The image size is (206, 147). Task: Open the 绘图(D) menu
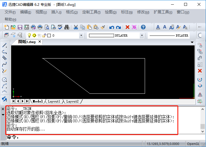111,12
